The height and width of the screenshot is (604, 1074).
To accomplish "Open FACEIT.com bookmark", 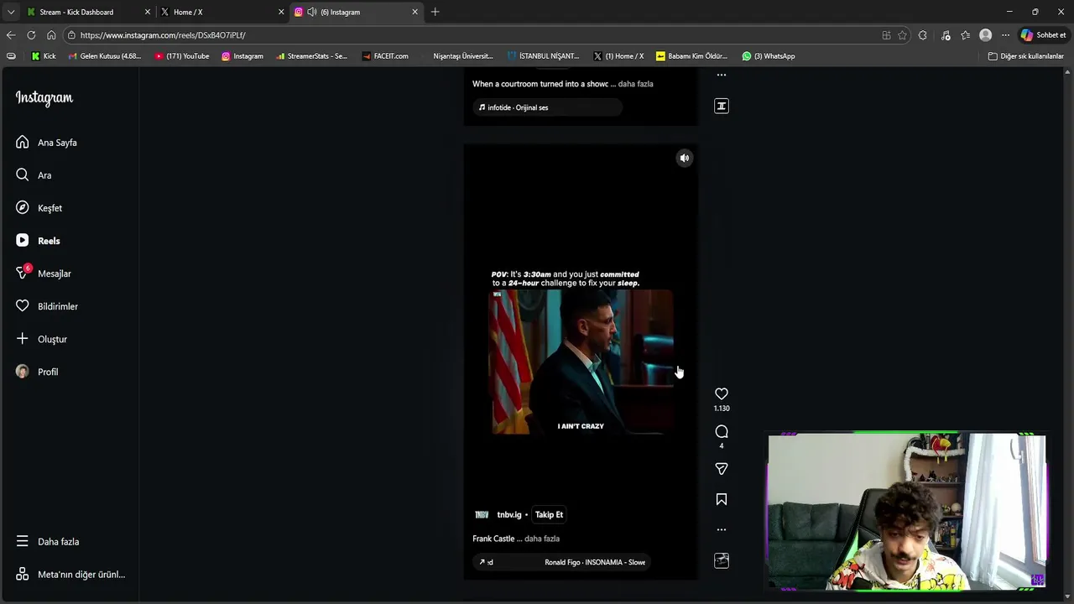I will point(385,56).
